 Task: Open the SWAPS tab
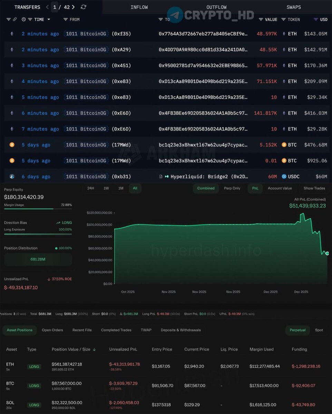tap(294, 7)
